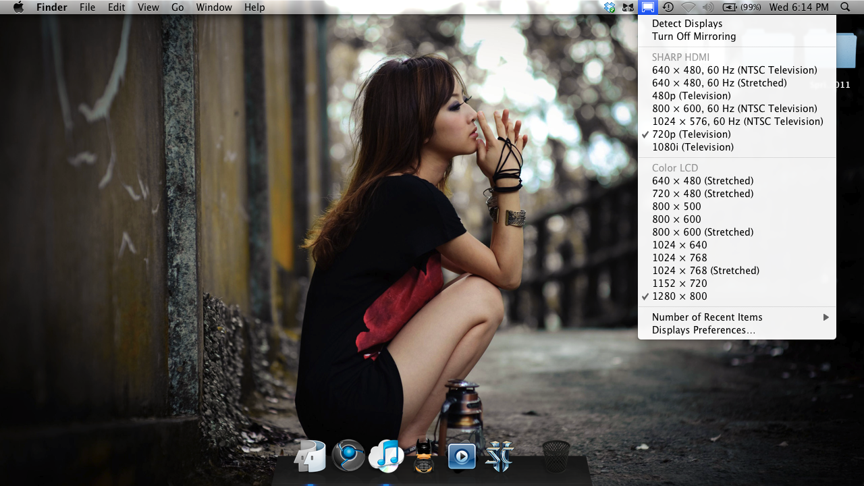Expand the Number of Recent Items submenu
864x486 pixels.
click(737, 317)
